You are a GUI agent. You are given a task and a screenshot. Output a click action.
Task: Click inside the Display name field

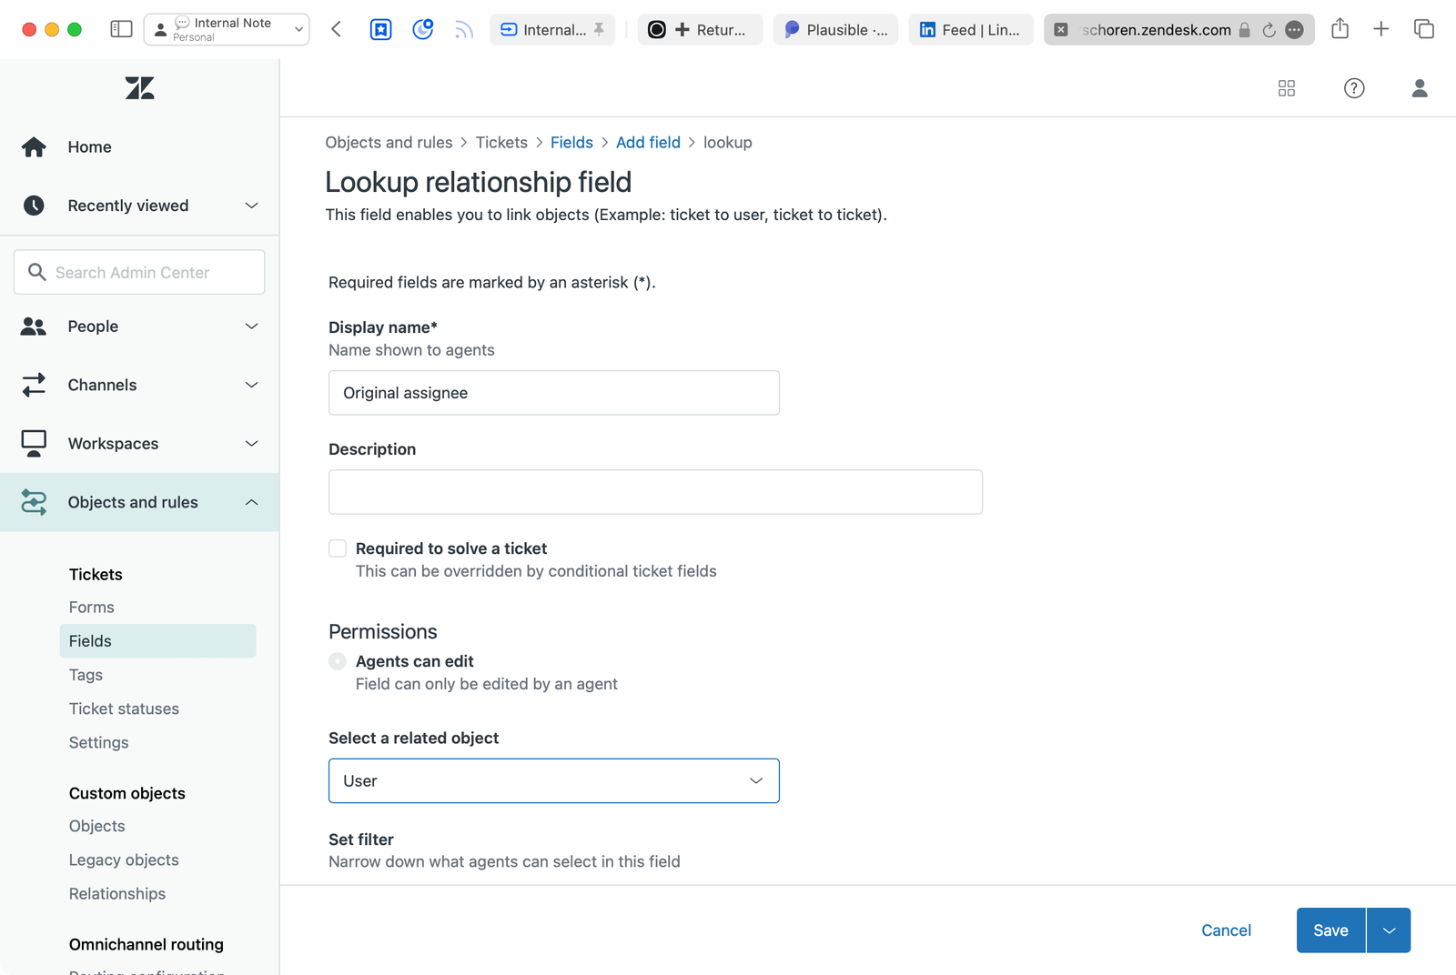(553, 392)
